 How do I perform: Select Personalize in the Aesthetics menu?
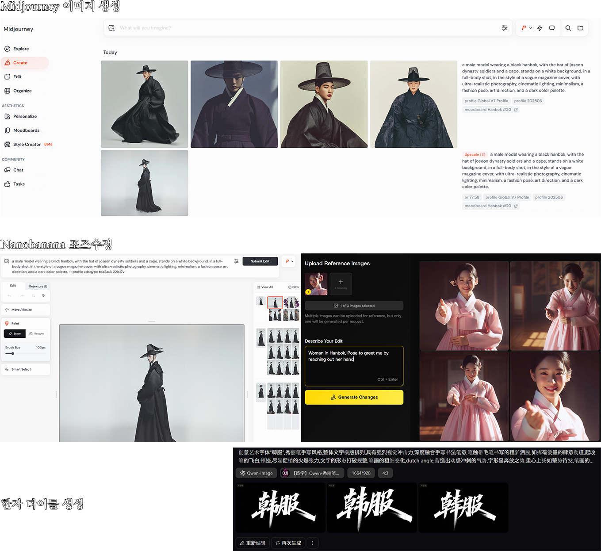pos(25,116)
